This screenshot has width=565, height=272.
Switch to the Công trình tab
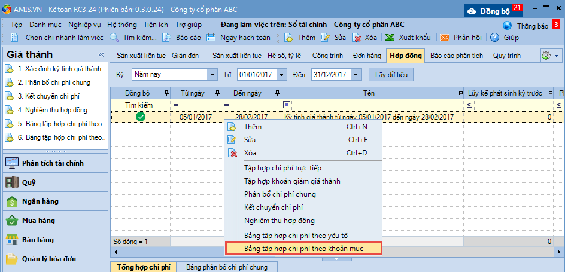pos(327,56)
